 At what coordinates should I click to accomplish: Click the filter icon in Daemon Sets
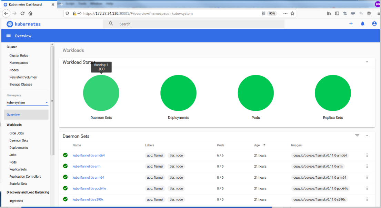point(357,136)
